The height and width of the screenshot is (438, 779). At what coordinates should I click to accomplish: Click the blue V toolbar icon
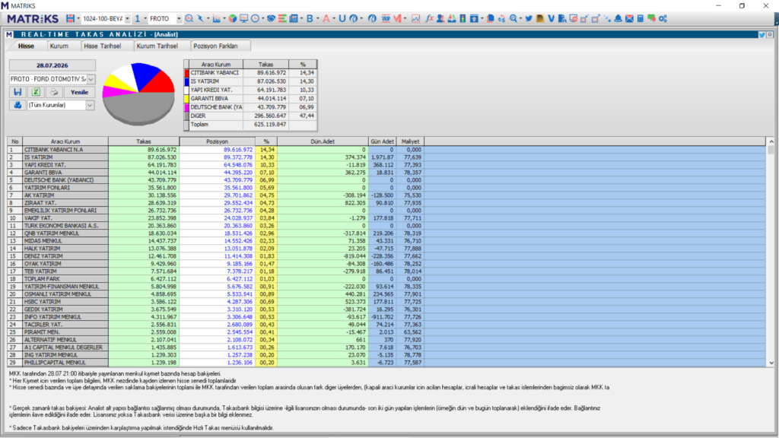pos(551,18)
